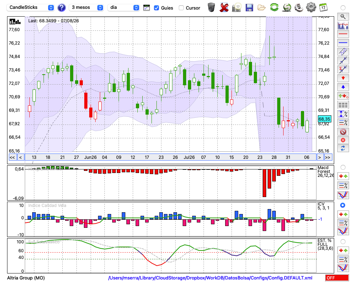Uncheck the Guies checkbox
The height and width of the screenshot is (283, 354).
coord(156,8)
